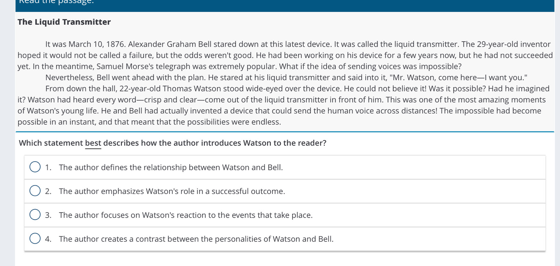Click answer text about relationship between Watson and Bell
The height and width of the screenshot is (266, 560).
tap(171, 167)
